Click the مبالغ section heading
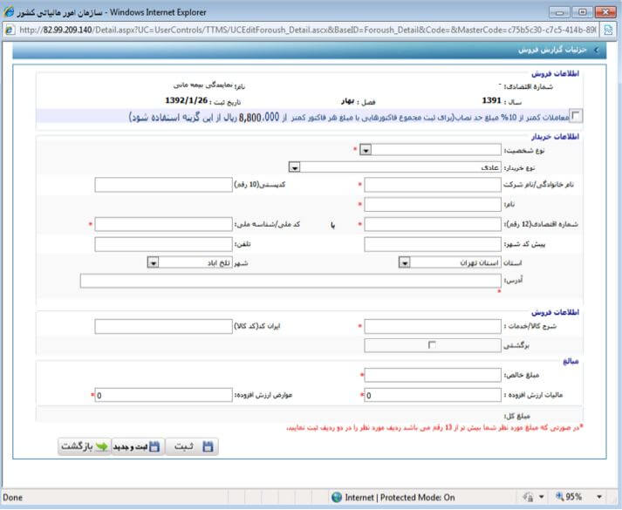Viewport: 622px width, 510px height. click(571, 362)
